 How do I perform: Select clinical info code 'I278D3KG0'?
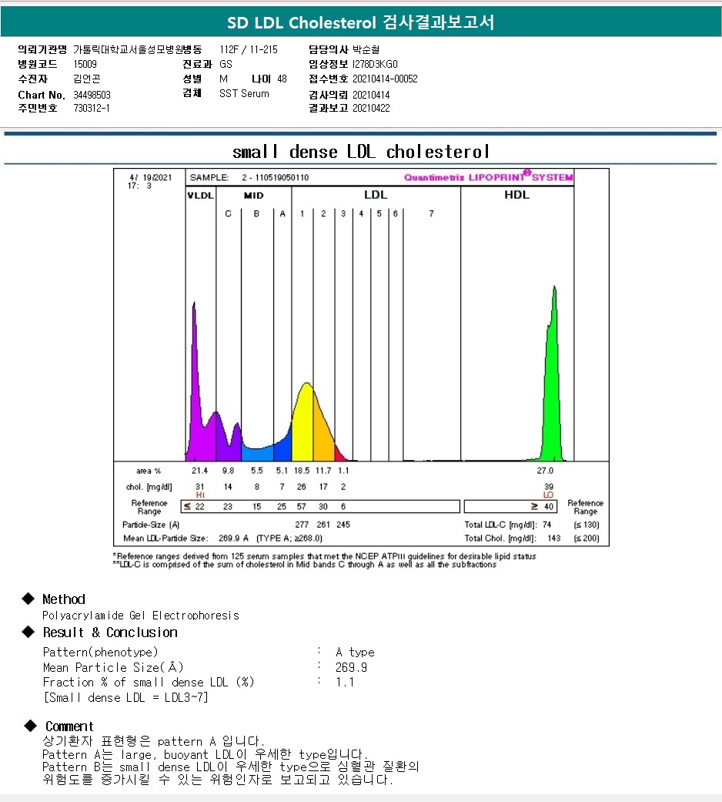[x=375, y=64]
